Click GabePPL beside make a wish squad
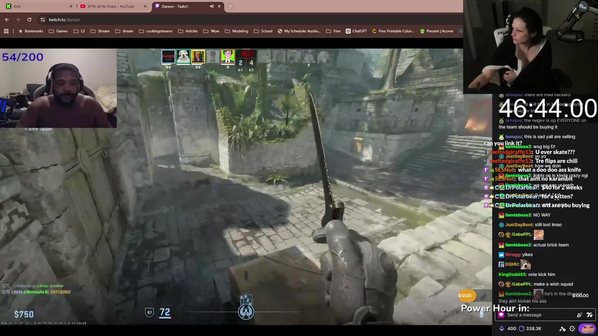 pos(522,284)
